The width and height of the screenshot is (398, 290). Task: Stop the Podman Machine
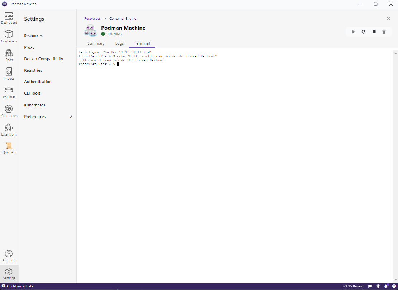[x=374, y=32]
